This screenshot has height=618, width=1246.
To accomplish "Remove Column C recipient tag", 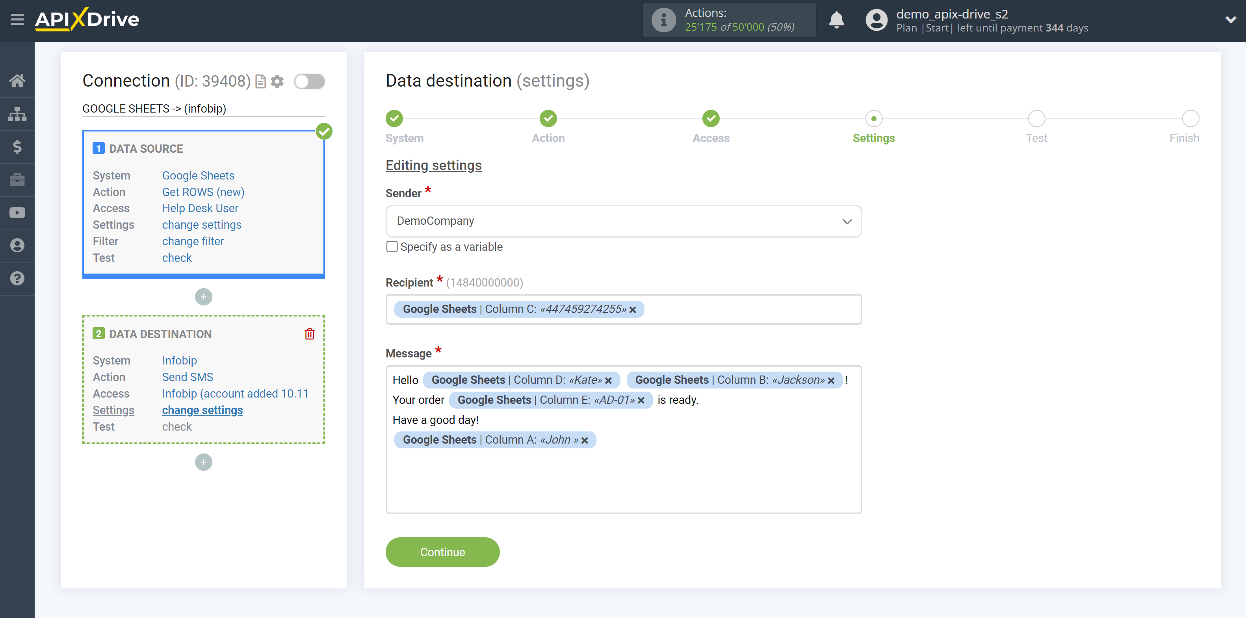I will [x=632, y=310].
